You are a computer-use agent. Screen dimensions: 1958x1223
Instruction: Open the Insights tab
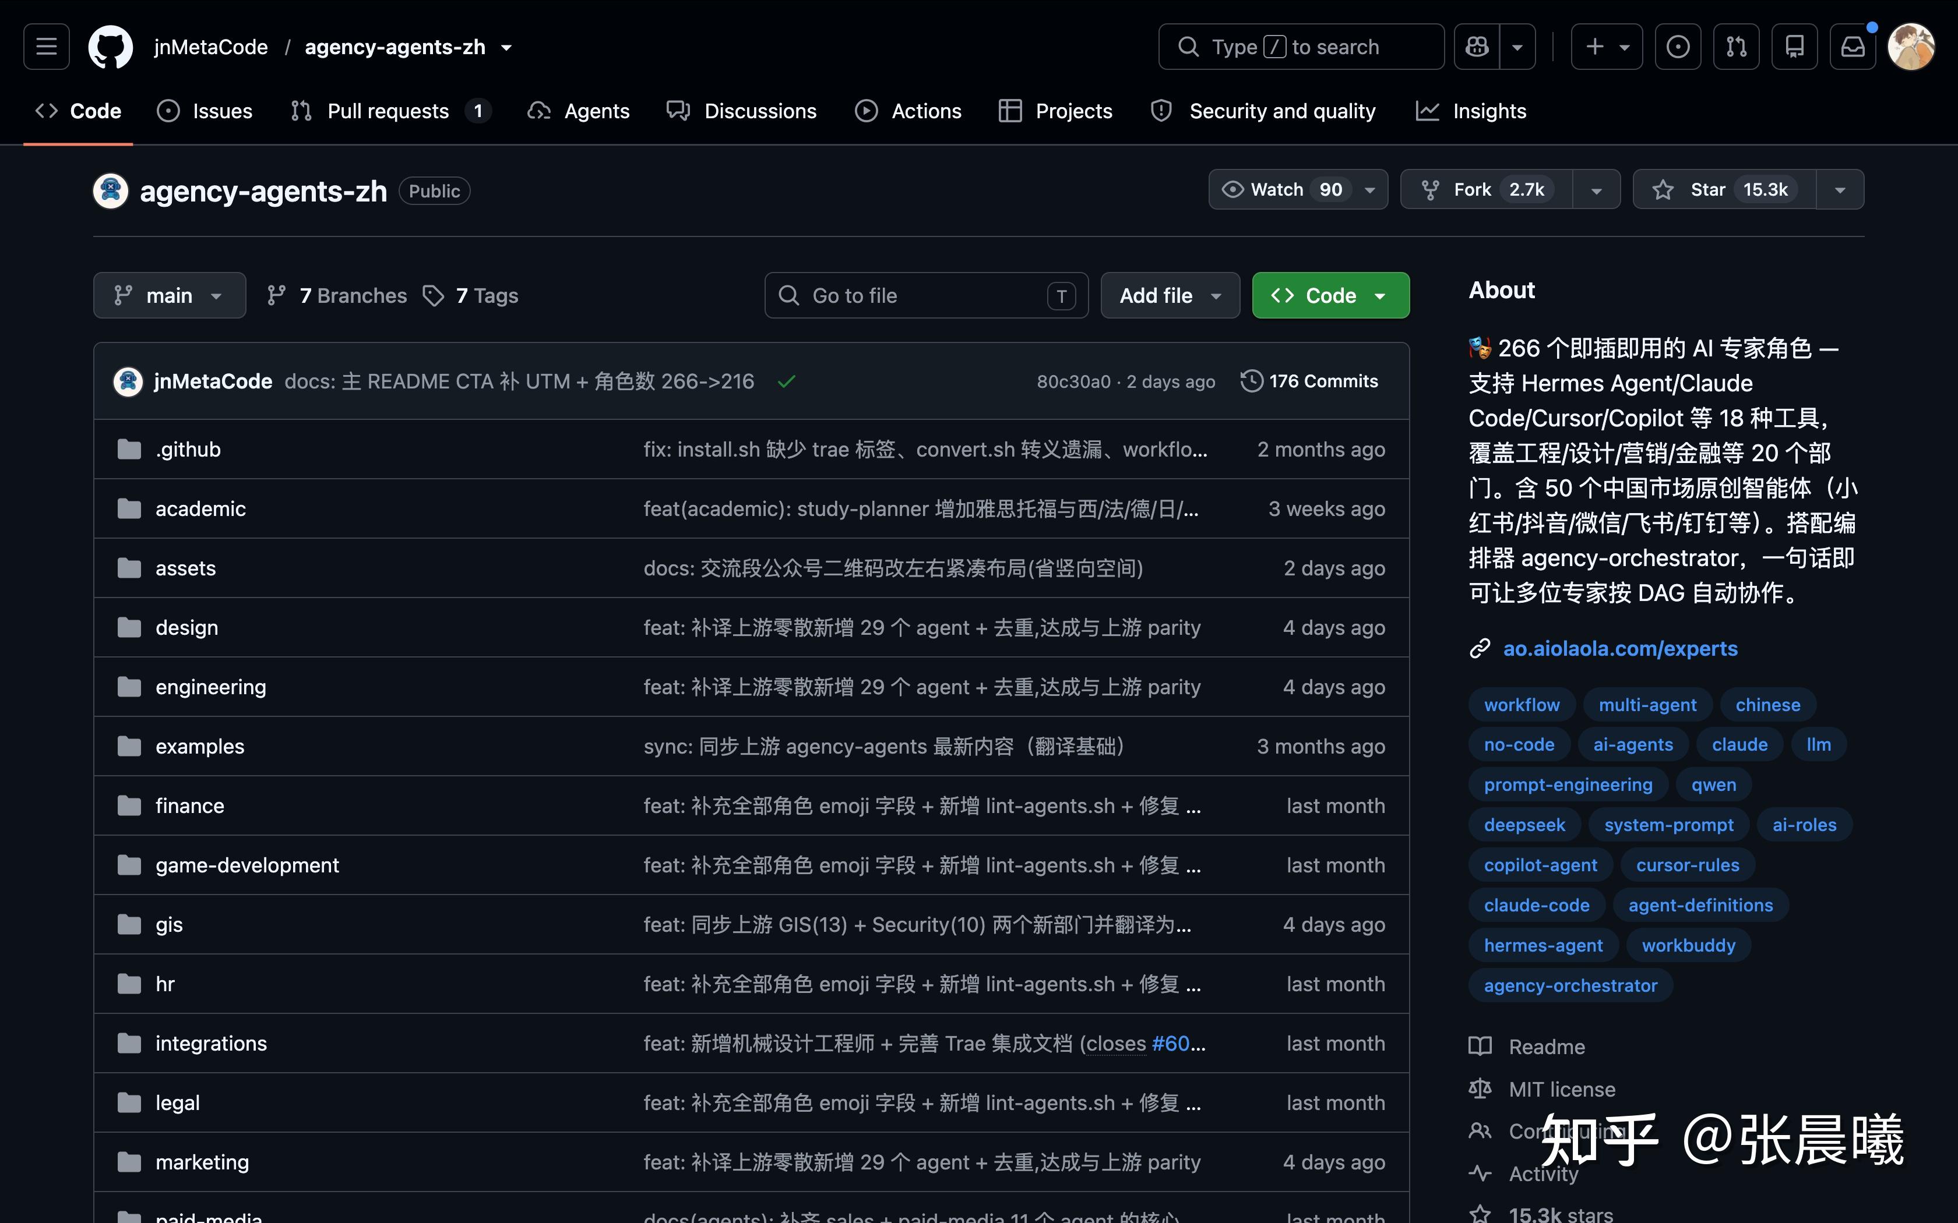pyautogui.click(x=1471, y=111)
